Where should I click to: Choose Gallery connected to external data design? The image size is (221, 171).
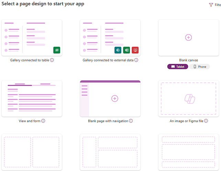point(110,38)
